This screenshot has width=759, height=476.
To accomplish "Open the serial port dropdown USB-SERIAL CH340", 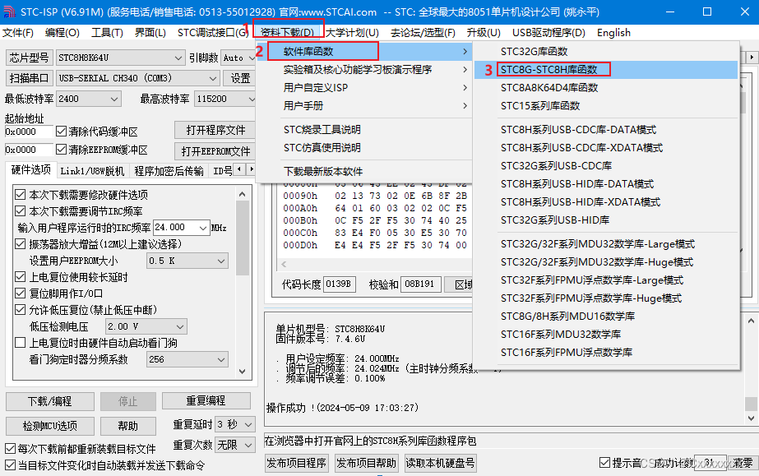I will pos(138,78).
